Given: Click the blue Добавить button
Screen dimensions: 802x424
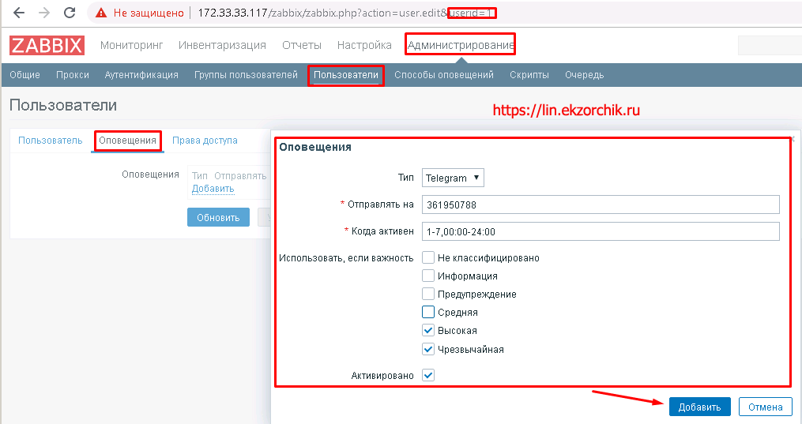Looking at the screenshot, I should 699,407.
